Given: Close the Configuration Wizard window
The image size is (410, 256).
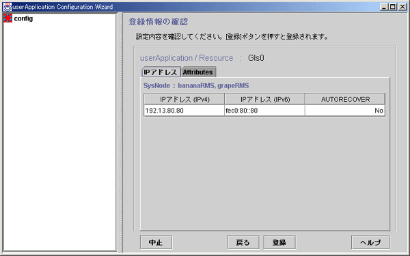Looking at the screenshot, I should pyautogui.click(x=402, y=7).
